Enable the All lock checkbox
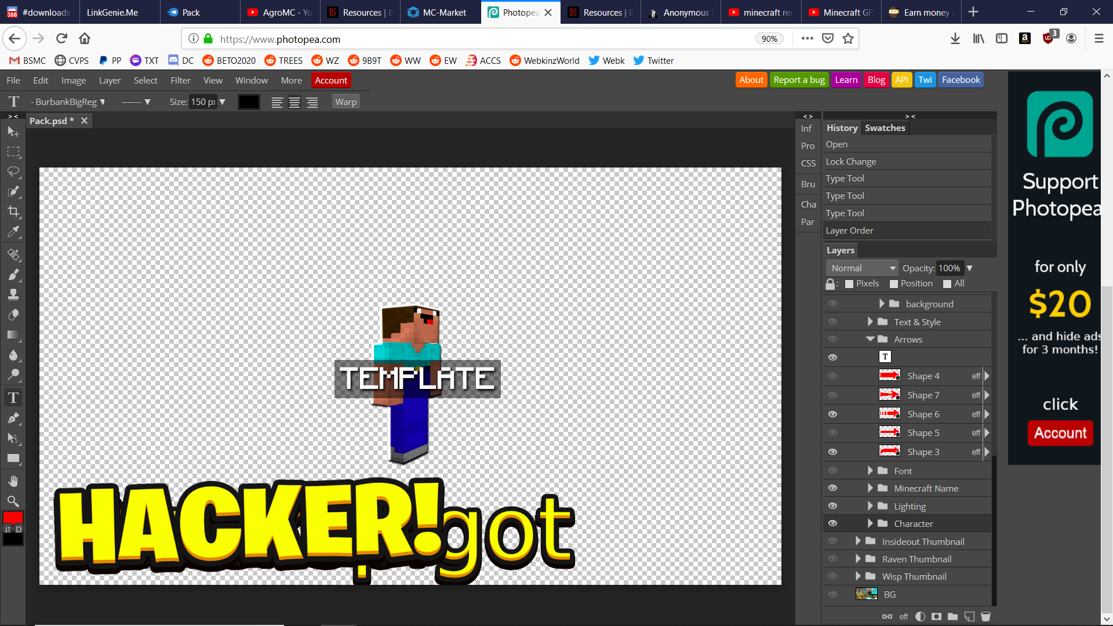Screen dimensions: 1113x626 point(947,283)
